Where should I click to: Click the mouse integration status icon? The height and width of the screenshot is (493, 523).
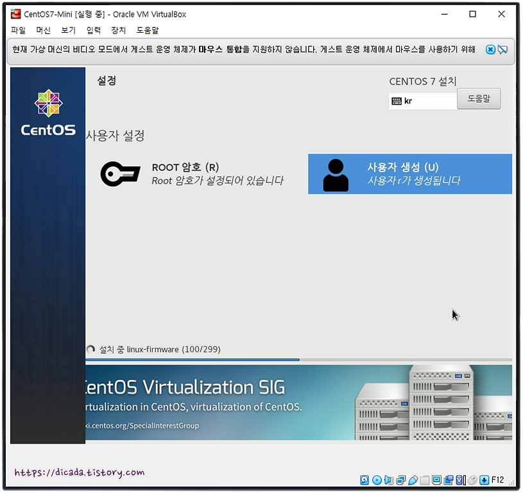point(473,480)
